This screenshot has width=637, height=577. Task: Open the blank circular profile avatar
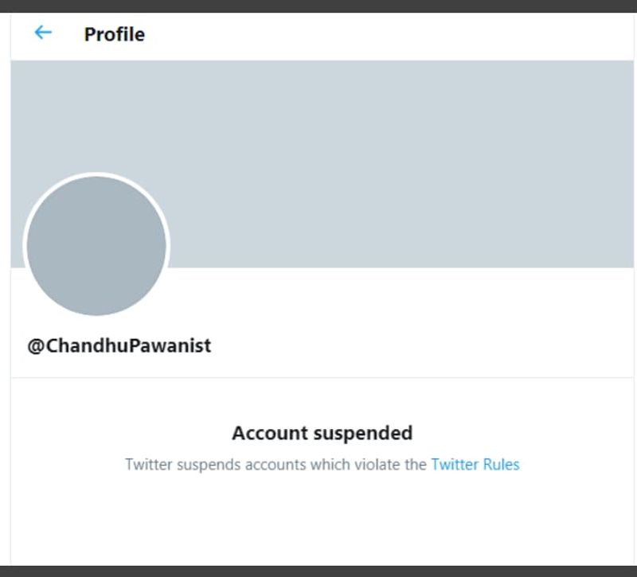click(96, 246)
